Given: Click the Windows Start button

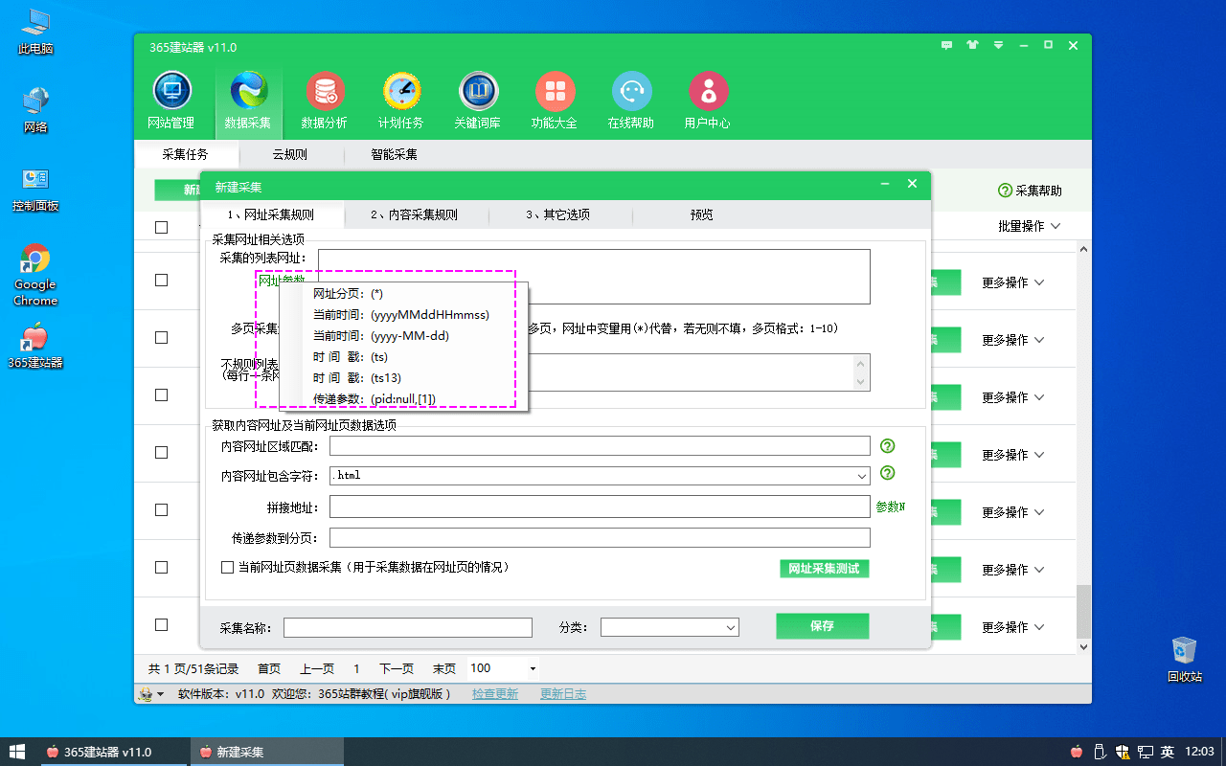Looking at the screenshot, I should point(18,752).
